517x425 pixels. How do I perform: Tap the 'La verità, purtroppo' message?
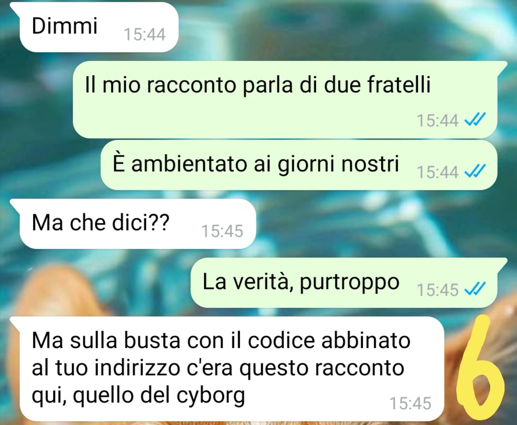344,282
